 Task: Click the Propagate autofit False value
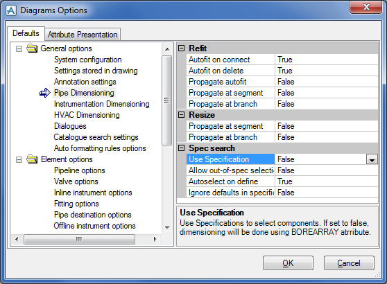(x=326, y=82)
